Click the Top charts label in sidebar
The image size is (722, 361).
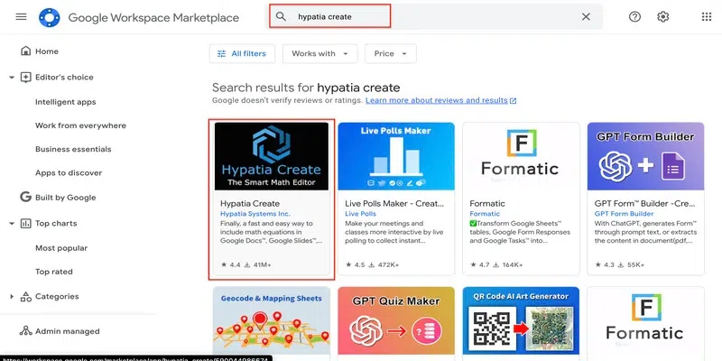click(56, 223)
